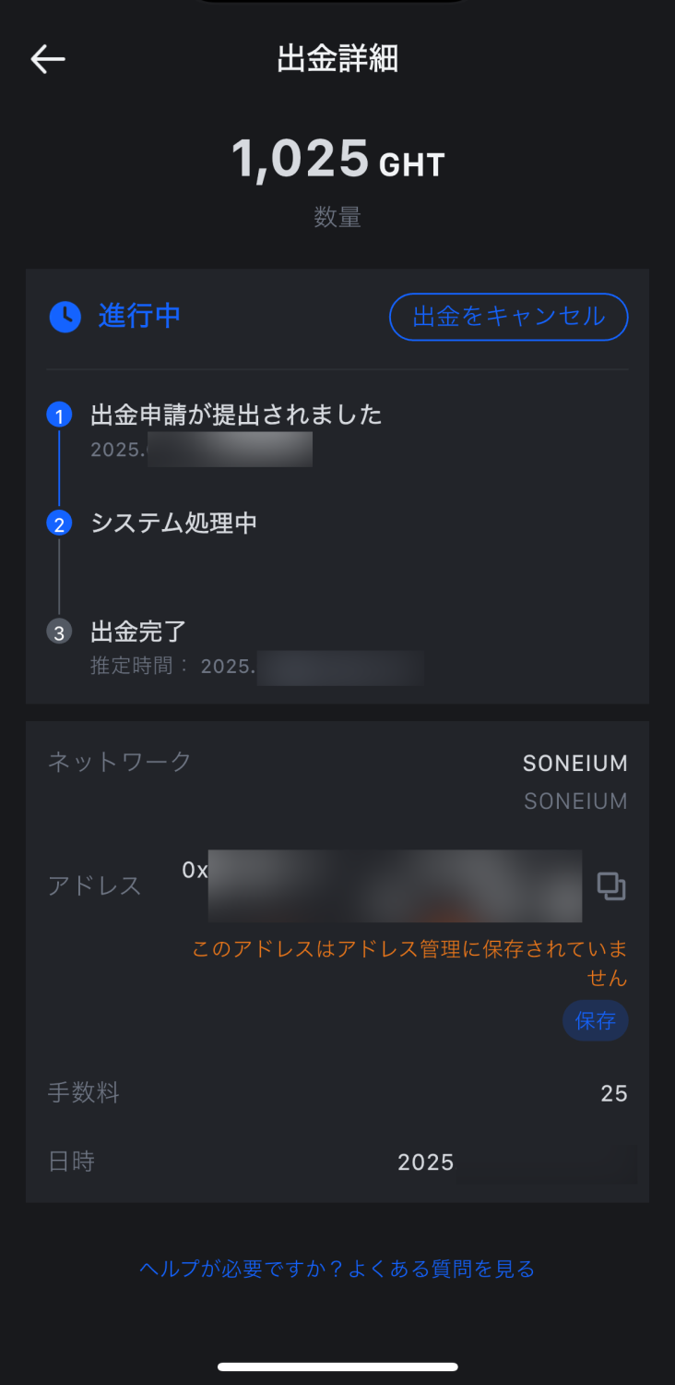Tap the back arrow icon
This screenshot has width=675, height=1385.
click(x=48, y=59)
